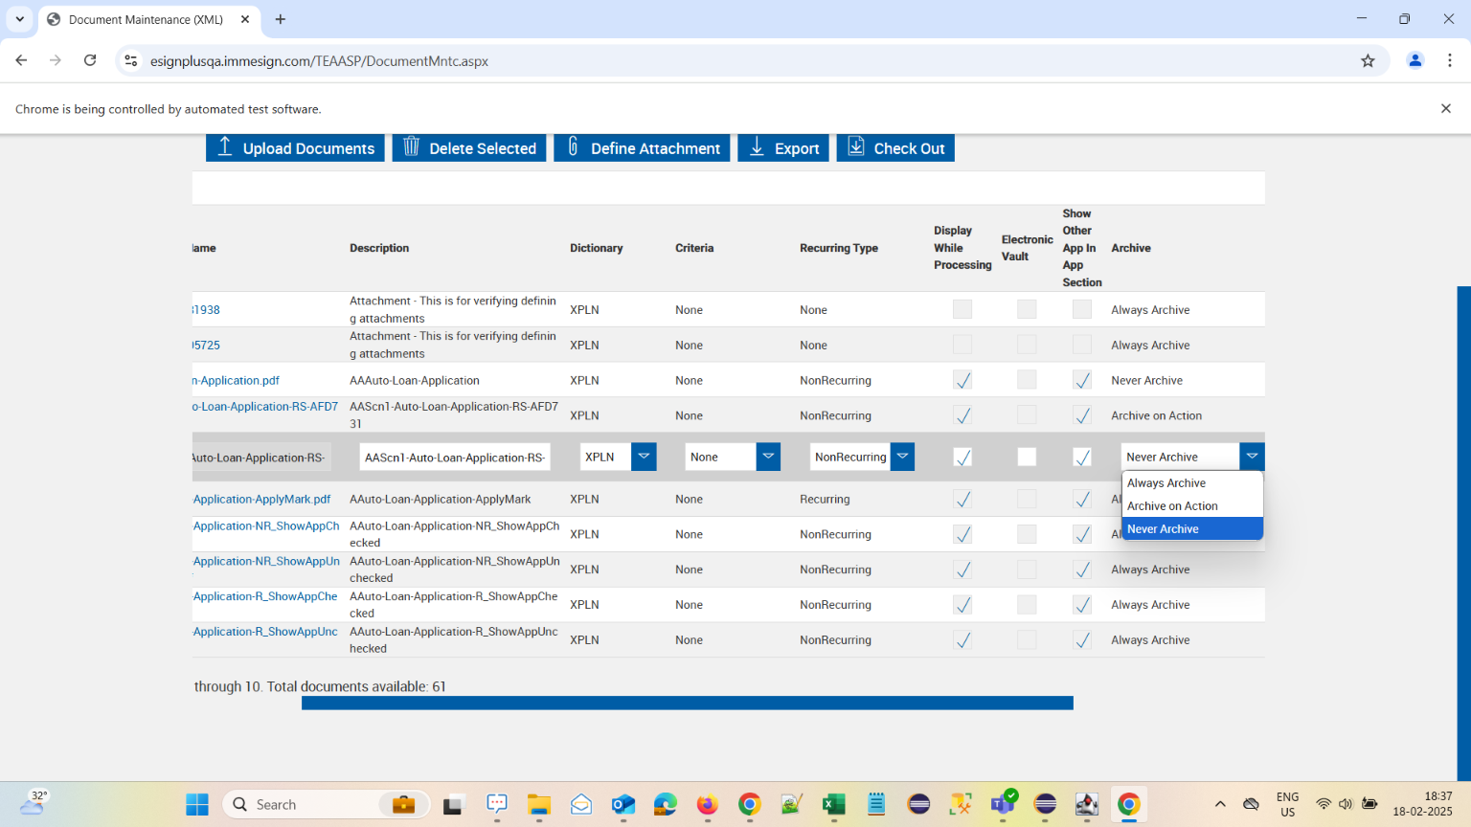Screen dimensions: 1471x827
Task: Uncheck Display While Processing in edited row
Action: [x=962, y=458]
